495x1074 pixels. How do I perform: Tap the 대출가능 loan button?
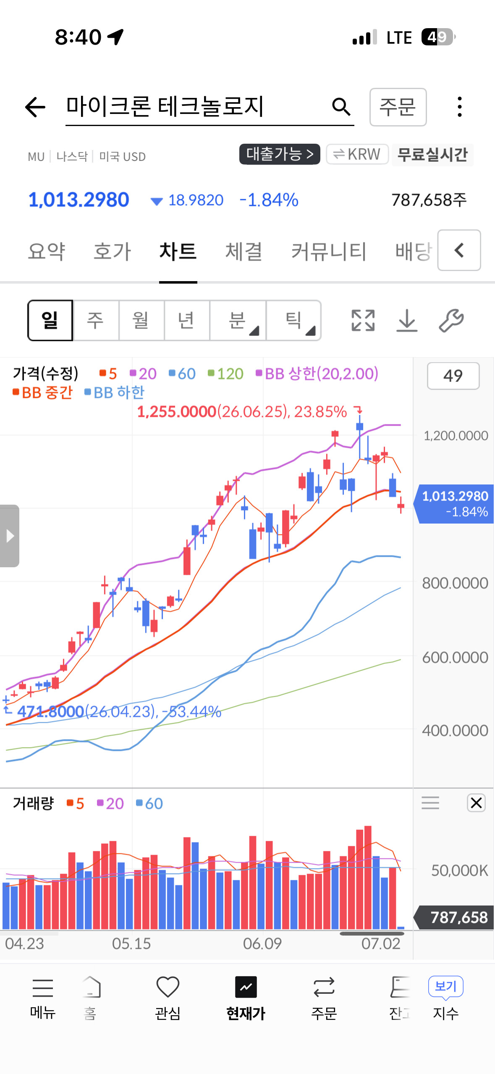[x=280, y=154]
